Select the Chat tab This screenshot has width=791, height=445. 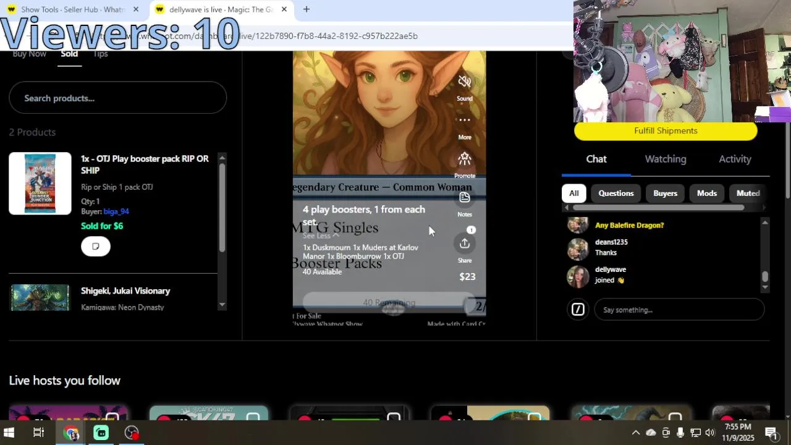pos(596,159)
